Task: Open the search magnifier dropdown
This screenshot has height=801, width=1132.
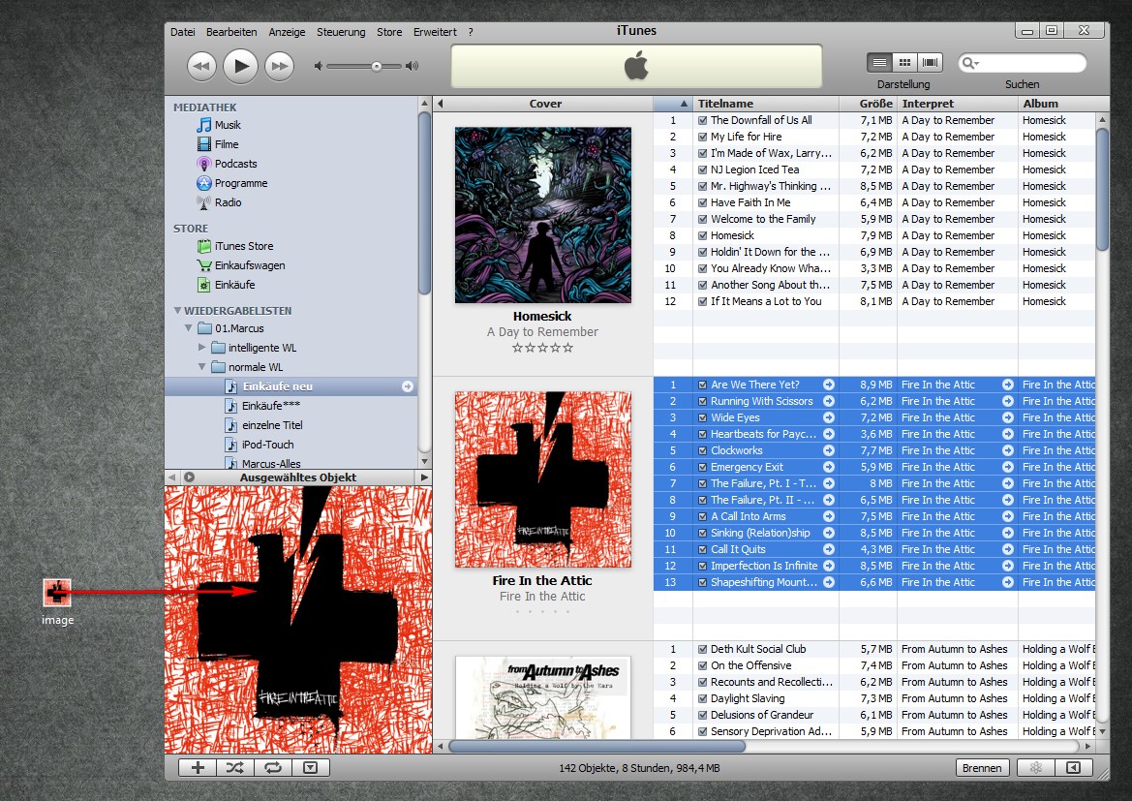Action: coord(970,64)
